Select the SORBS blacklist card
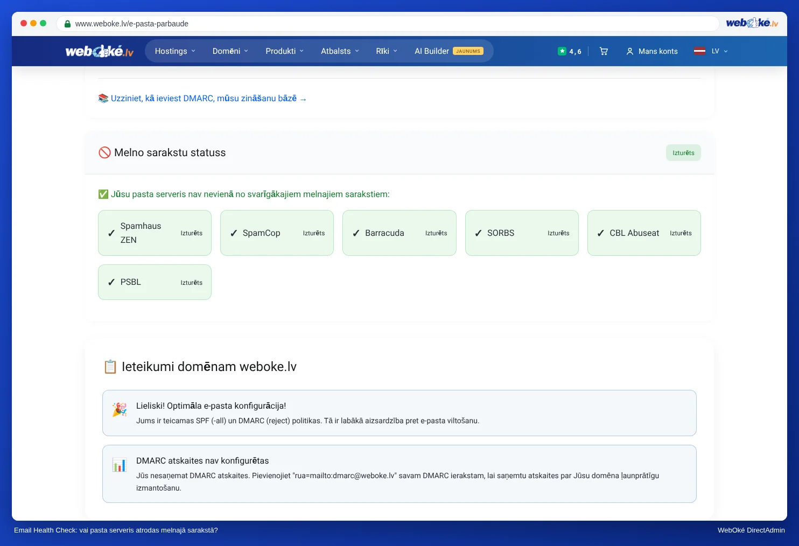 [522, 233]
